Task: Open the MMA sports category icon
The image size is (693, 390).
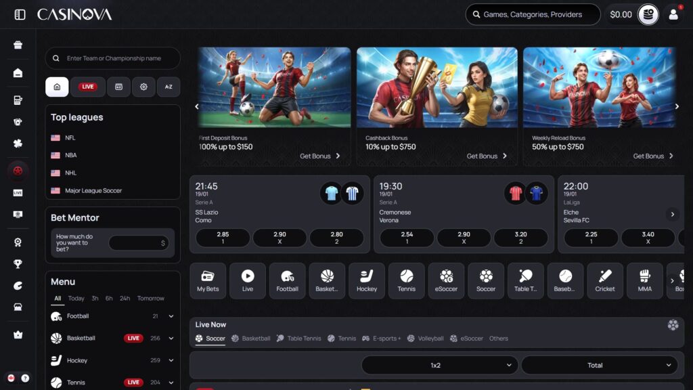Action: 644,280
